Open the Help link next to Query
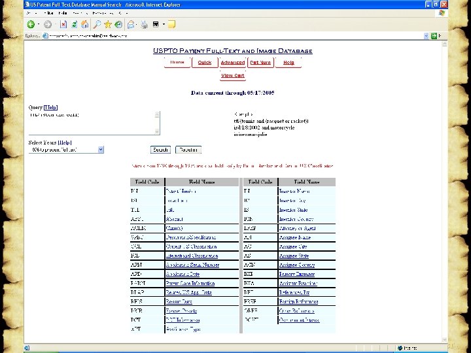This screenshot has height=353, width=471. click(x=50, y=107)
